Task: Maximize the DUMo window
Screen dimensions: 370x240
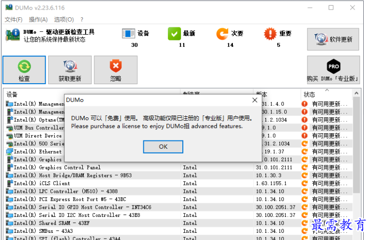Action: 331,8
